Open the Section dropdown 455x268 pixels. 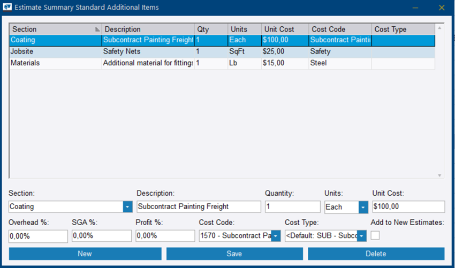point(127,206)
